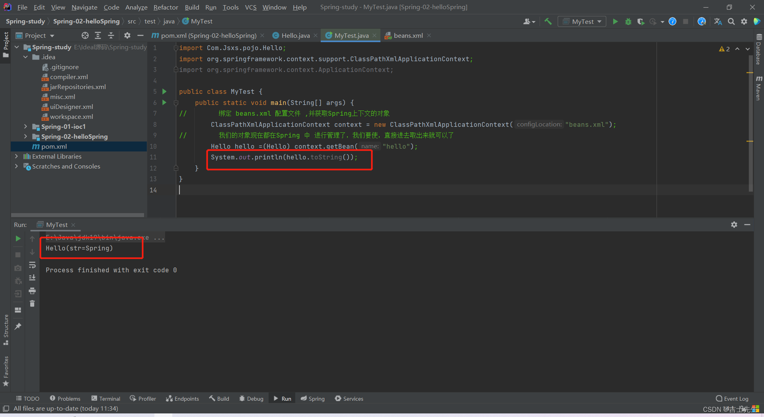The width and height of the screenshot is (764, 417).
Task: Collapse the .idea folder
Action: click(x=26, y=57)
